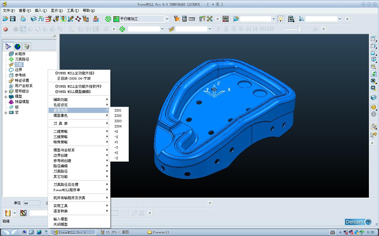
Task: Choose -Z view from the submenu
Action: tap(116, 158)
